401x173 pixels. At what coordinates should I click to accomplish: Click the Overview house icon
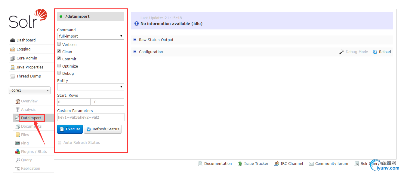point(18,101)
